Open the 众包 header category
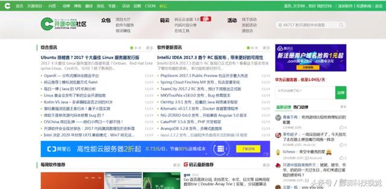This screenshot has height=189, width=386. pyautogui.click(x=106, y=20)
